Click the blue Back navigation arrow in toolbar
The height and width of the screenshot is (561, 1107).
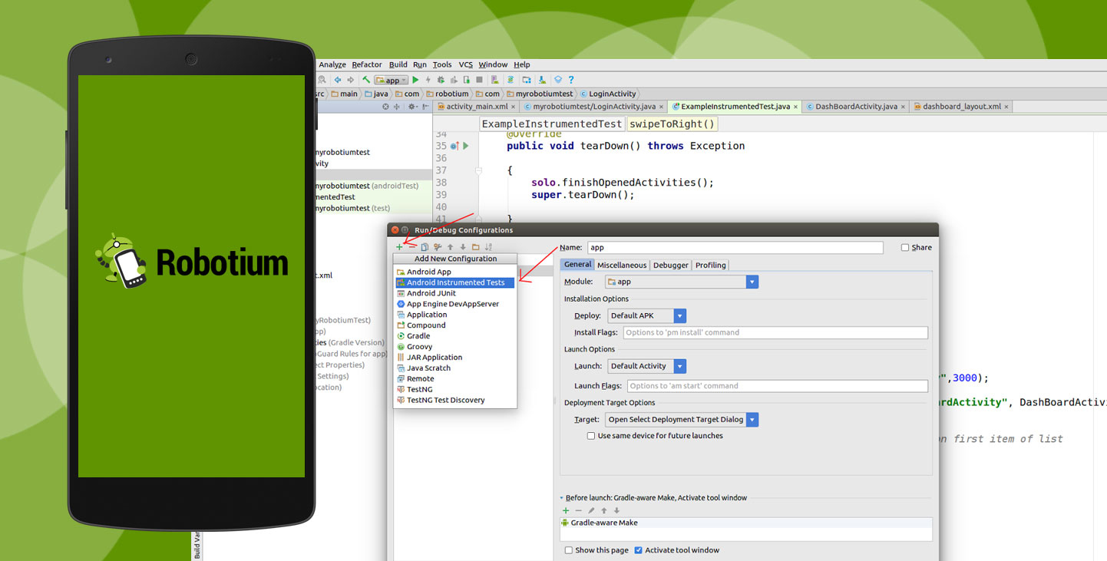pyautogui.click(x=338, y=80)
